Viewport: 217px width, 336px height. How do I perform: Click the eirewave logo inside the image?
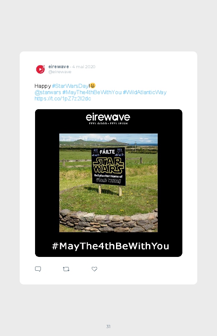(x=108, y=117)
